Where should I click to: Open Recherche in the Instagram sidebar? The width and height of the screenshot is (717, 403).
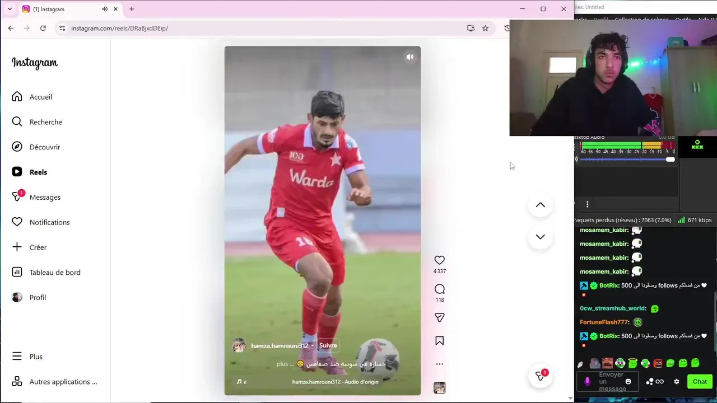pos(37,122)
